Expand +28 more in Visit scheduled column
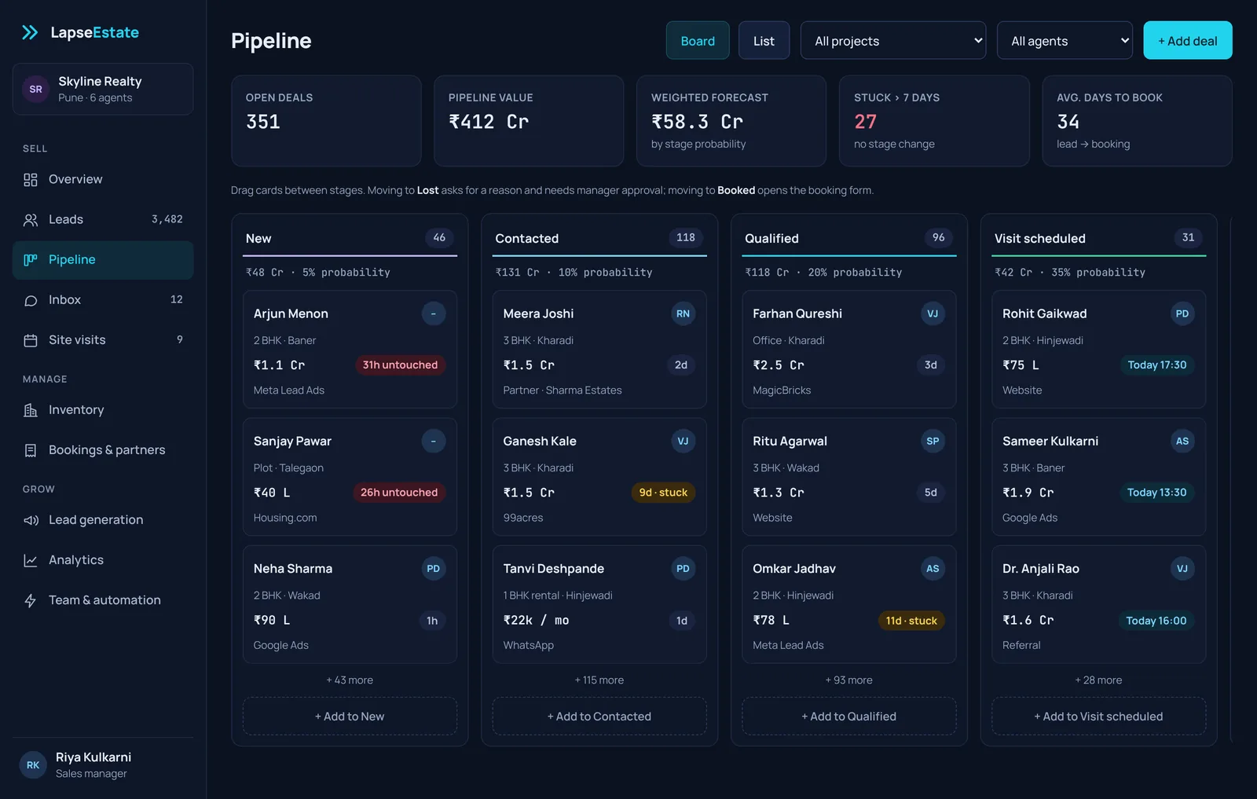Viewport: 1257px width, 799px height. (x=1099, y=680)
